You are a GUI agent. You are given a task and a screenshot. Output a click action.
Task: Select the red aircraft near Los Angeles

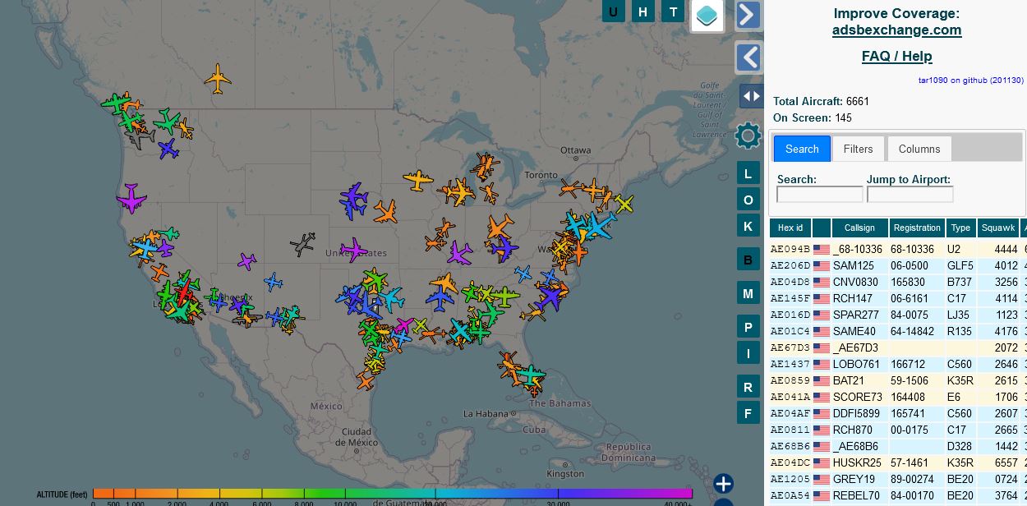pyautogui.click(x=185, y=291)
